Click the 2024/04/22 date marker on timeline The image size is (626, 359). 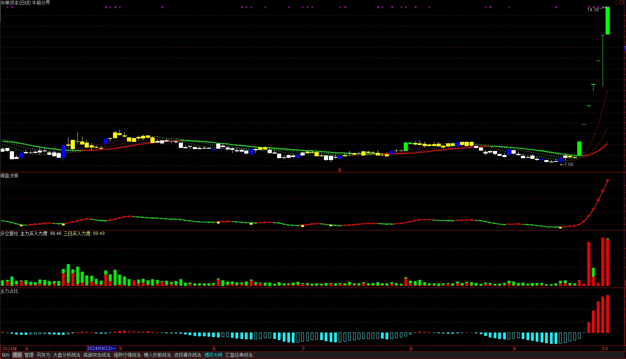(x=101, y=348)
